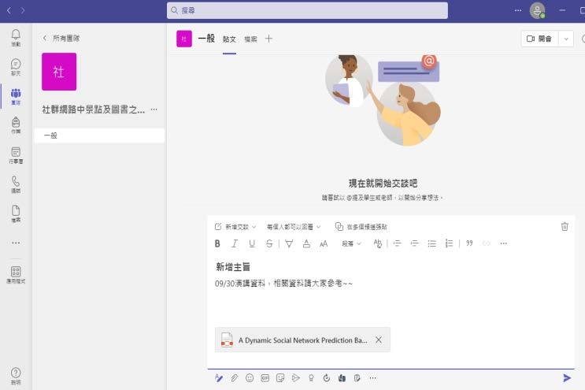The width and height of the screenshot is (585, 390).
Task: Open the Calendar icon in the sidebar
Action: 16,154
